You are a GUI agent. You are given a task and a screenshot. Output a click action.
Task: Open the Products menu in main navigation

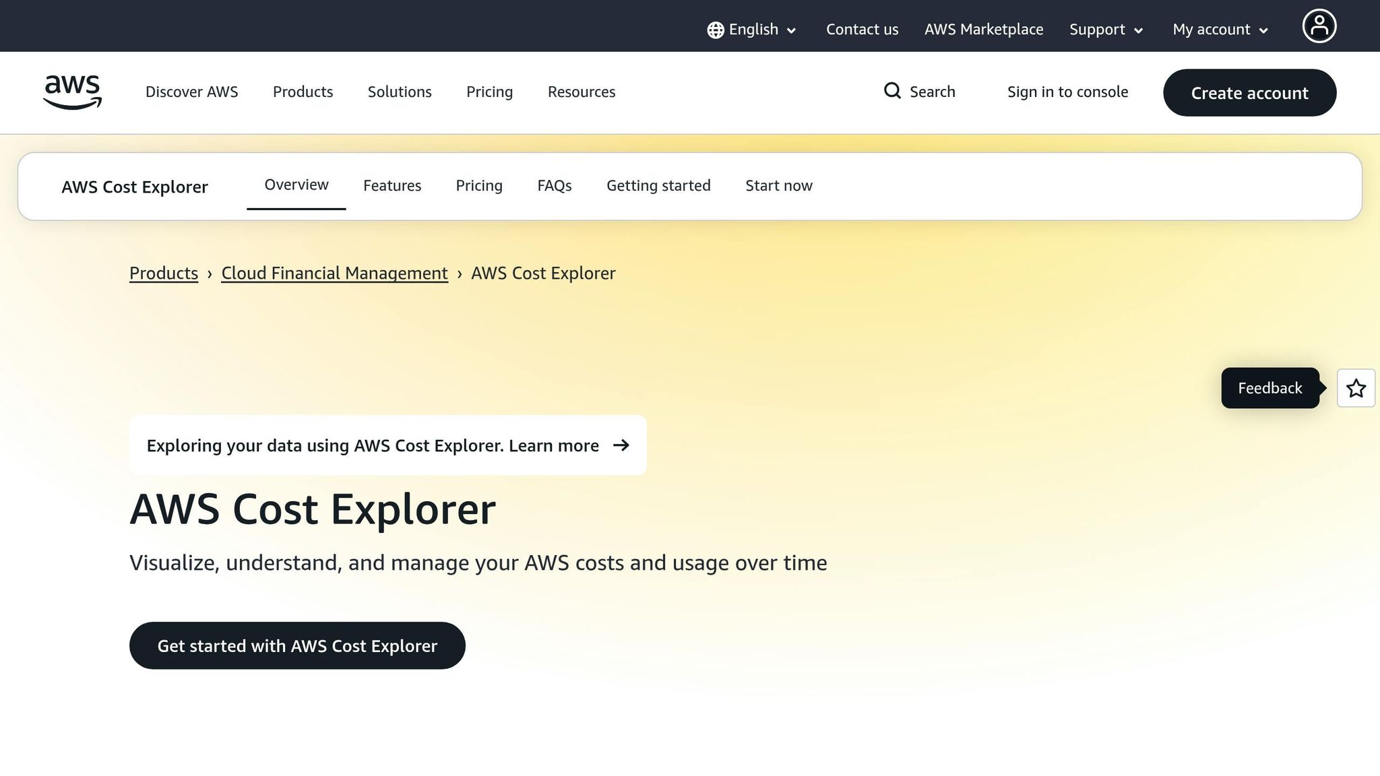pos(303,92)
